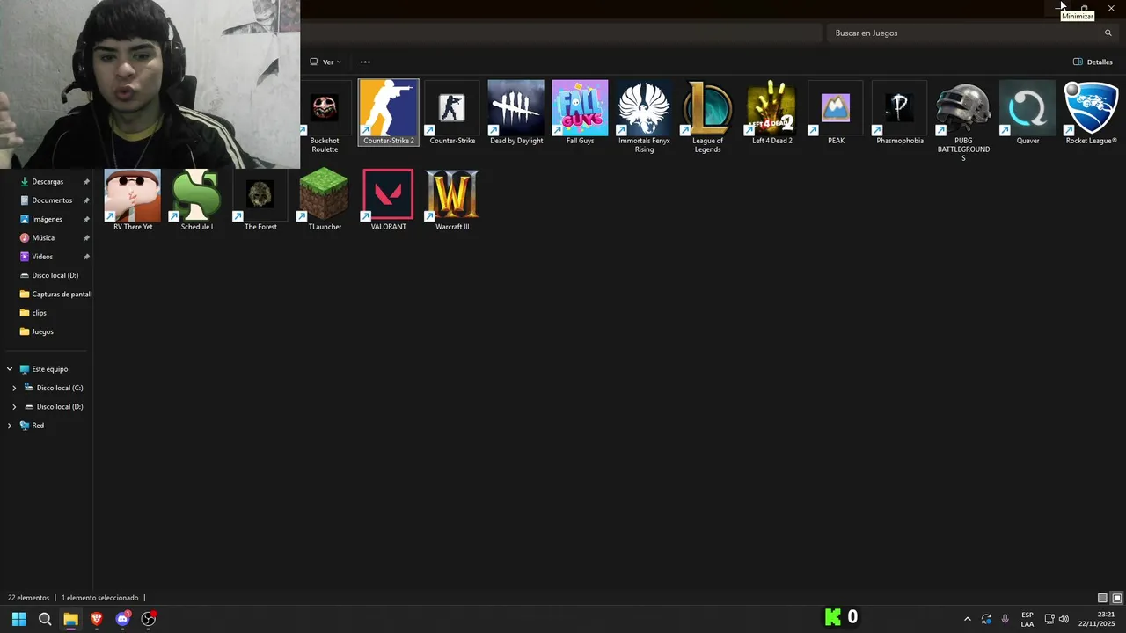Viewport: 1126px width, 633px height.
Task: Select the Dead by Daylight shortcut
Action: point(516,113)
